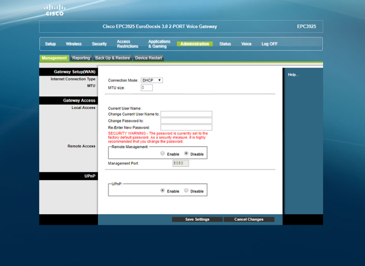Open Access Restrictions section
Screen dimensions: 365x266
coord(128,44)
